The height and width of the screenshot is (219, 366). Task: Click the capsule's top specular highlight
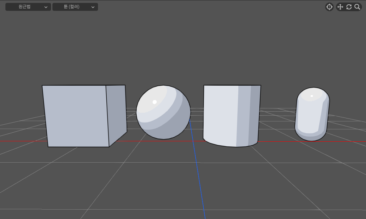pyautogui.click(x=312, y=96)
